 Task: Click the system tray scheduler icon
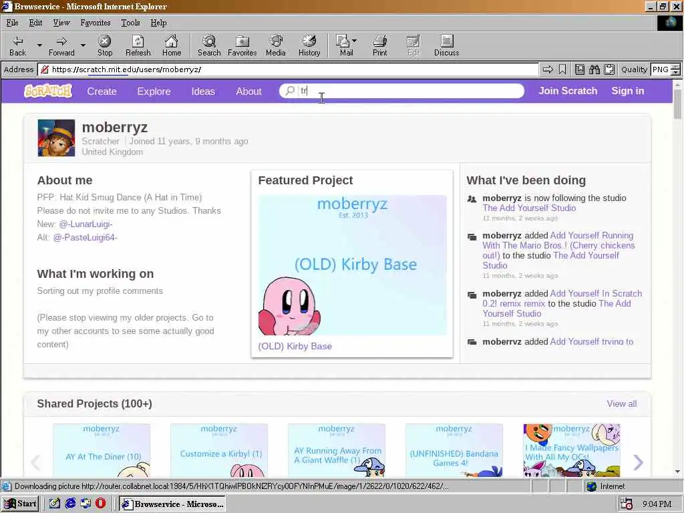coord(627,504)
